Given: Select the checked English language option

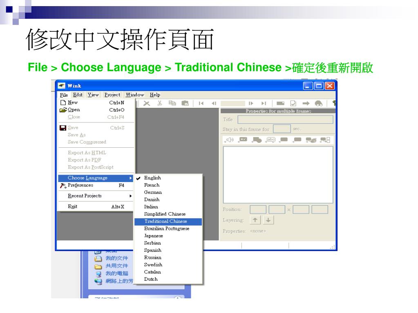Looking at the screenshot, I should coord(168,178).
